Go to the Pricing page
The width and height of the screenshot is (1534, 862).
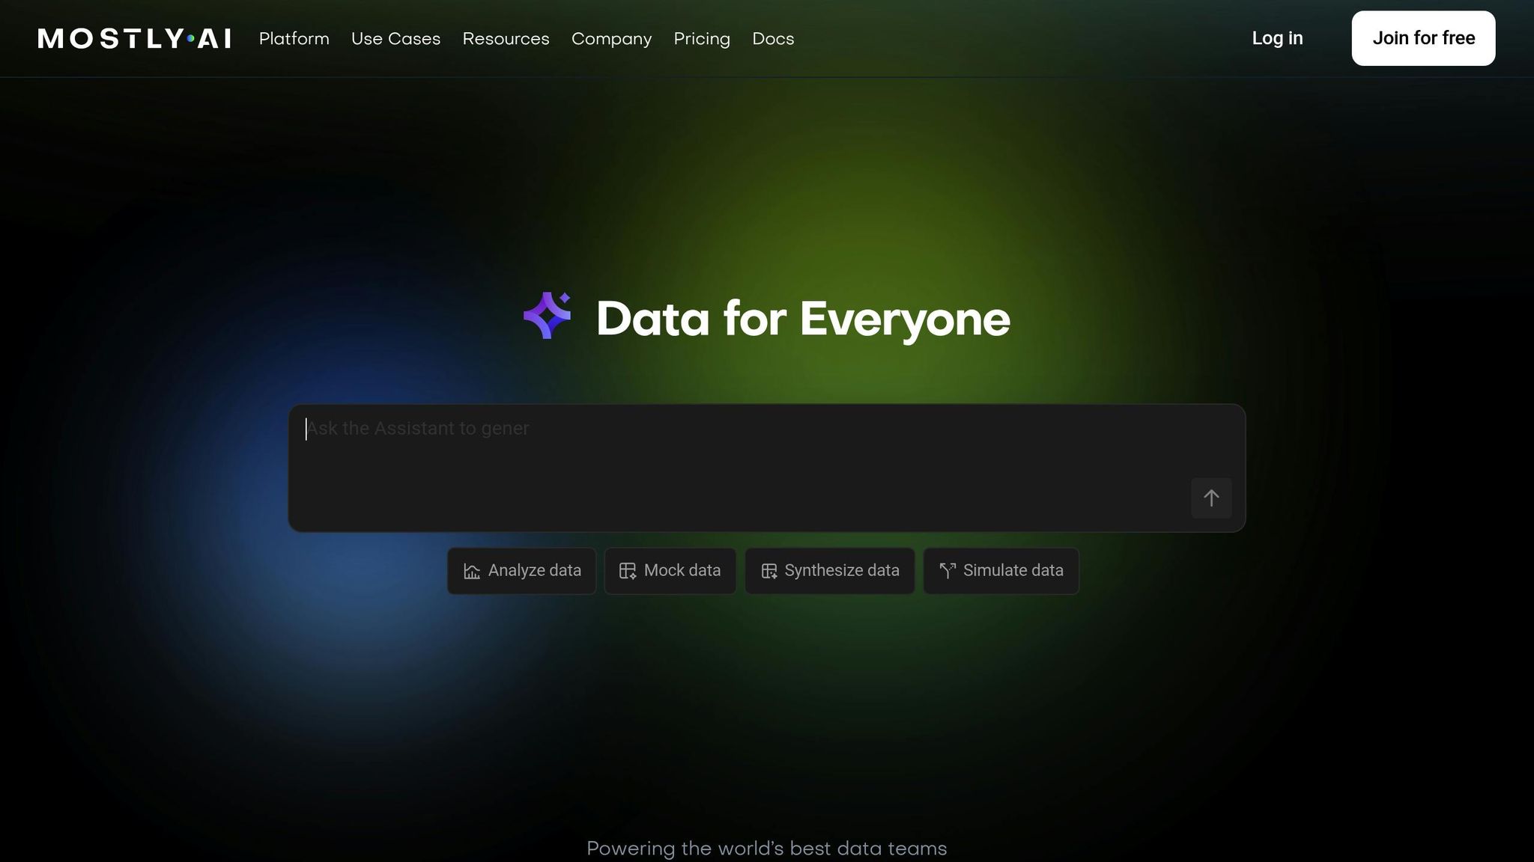[x=701, y=38]
